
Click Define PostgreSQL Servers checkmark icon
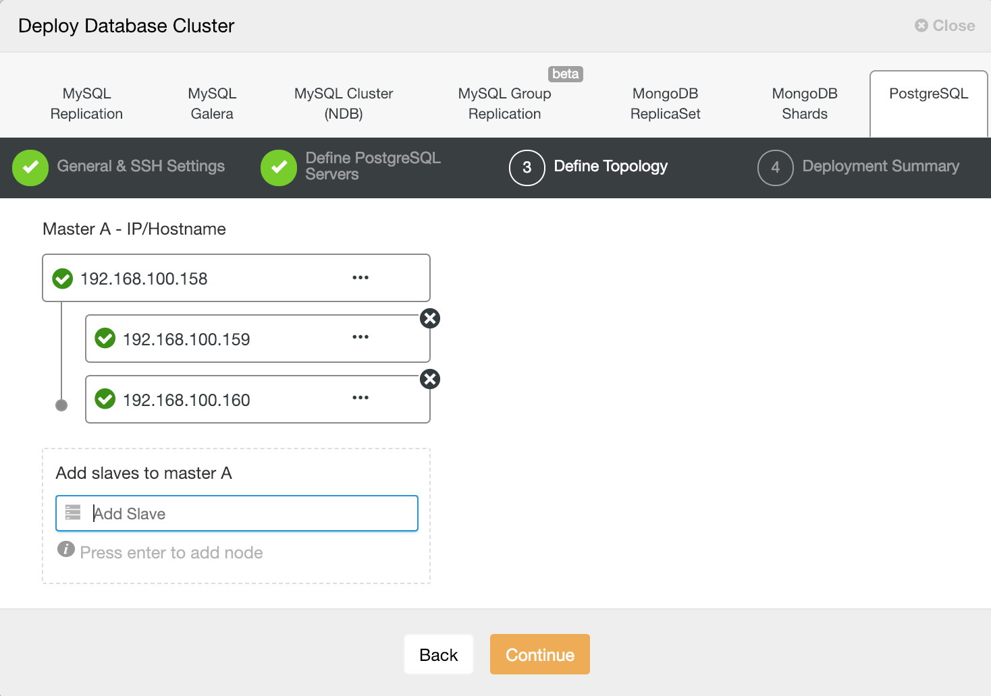pos(279,168)
